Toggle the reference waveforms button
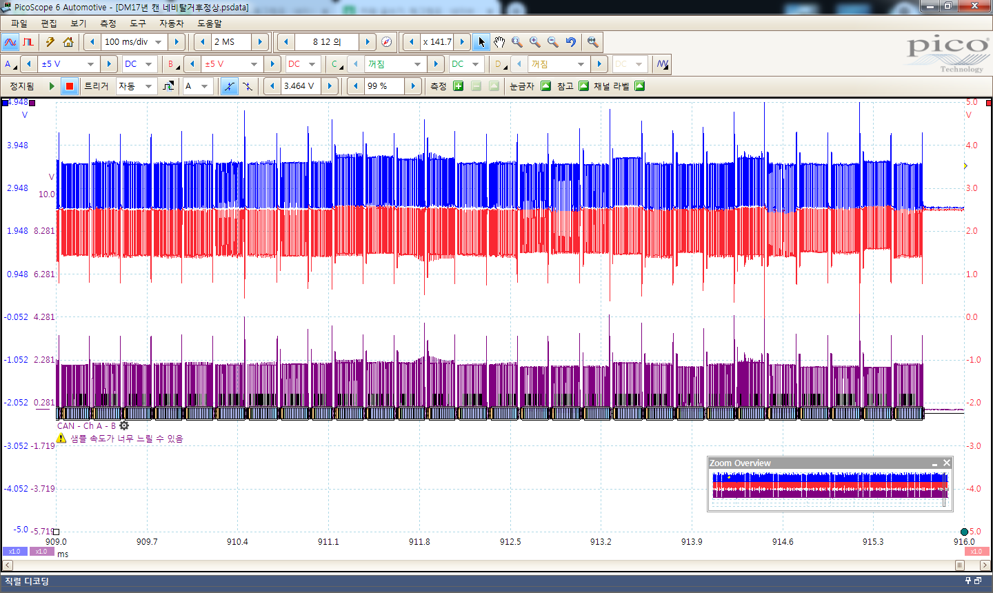This screenshot has width=993, height=593. pos(583,86)
